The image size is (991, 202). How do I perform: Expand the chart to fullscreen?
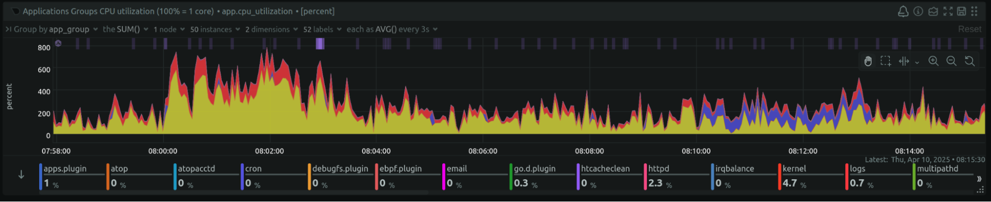[x=947, y=11]
